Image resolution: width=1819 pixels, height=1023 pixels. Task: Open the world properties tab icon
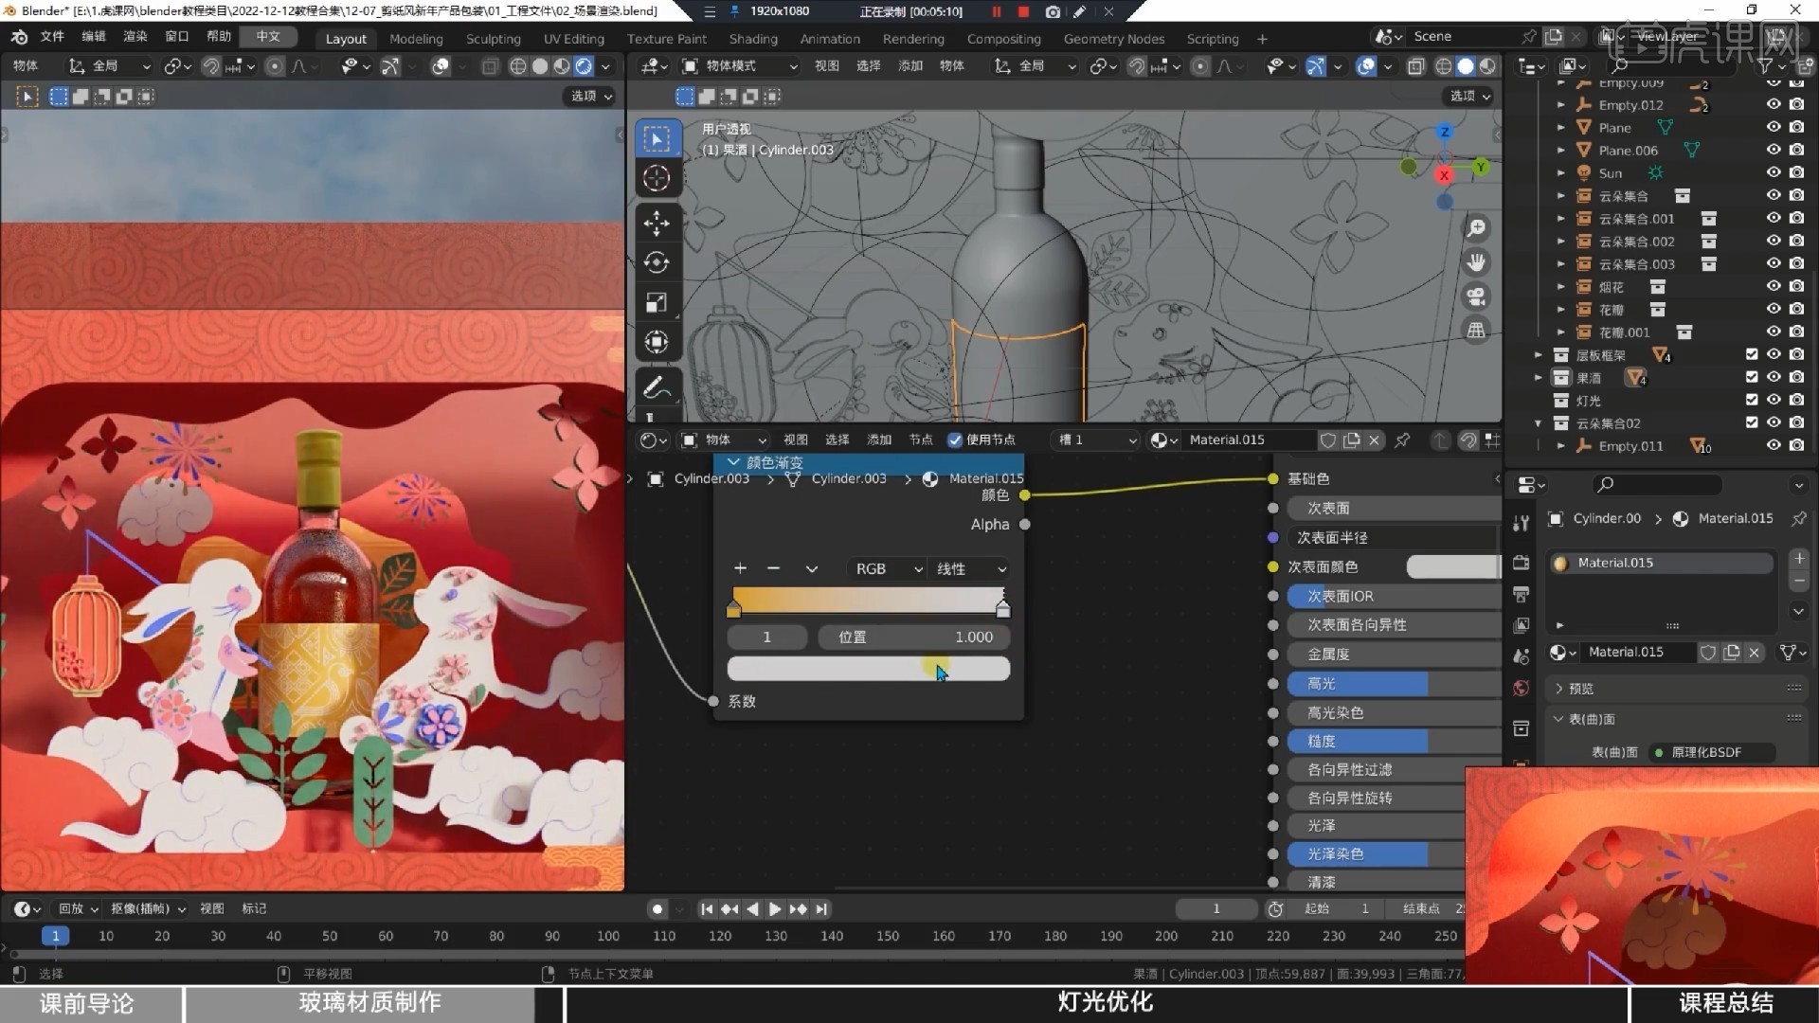pos(1522,688)
